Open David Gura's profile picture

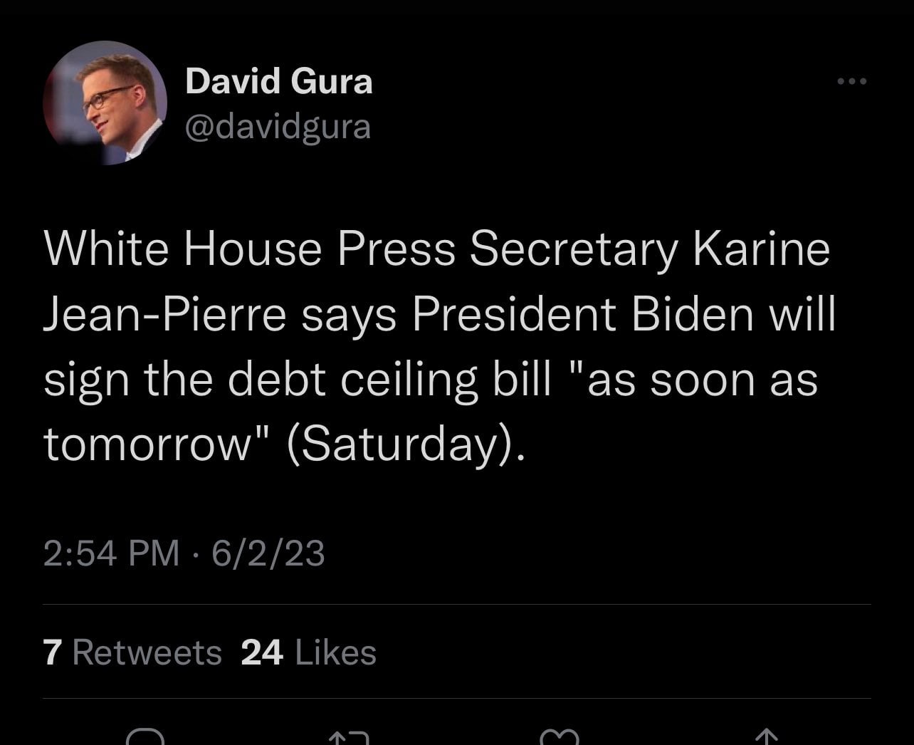(105, 103)
